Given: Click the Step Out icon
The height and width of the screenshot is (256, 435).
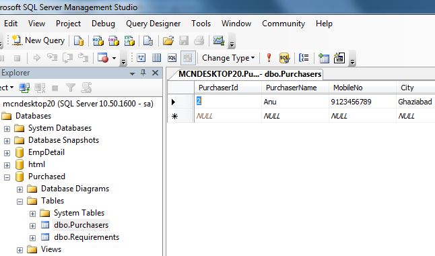Looking at the screenshot, I should (83, 58).
